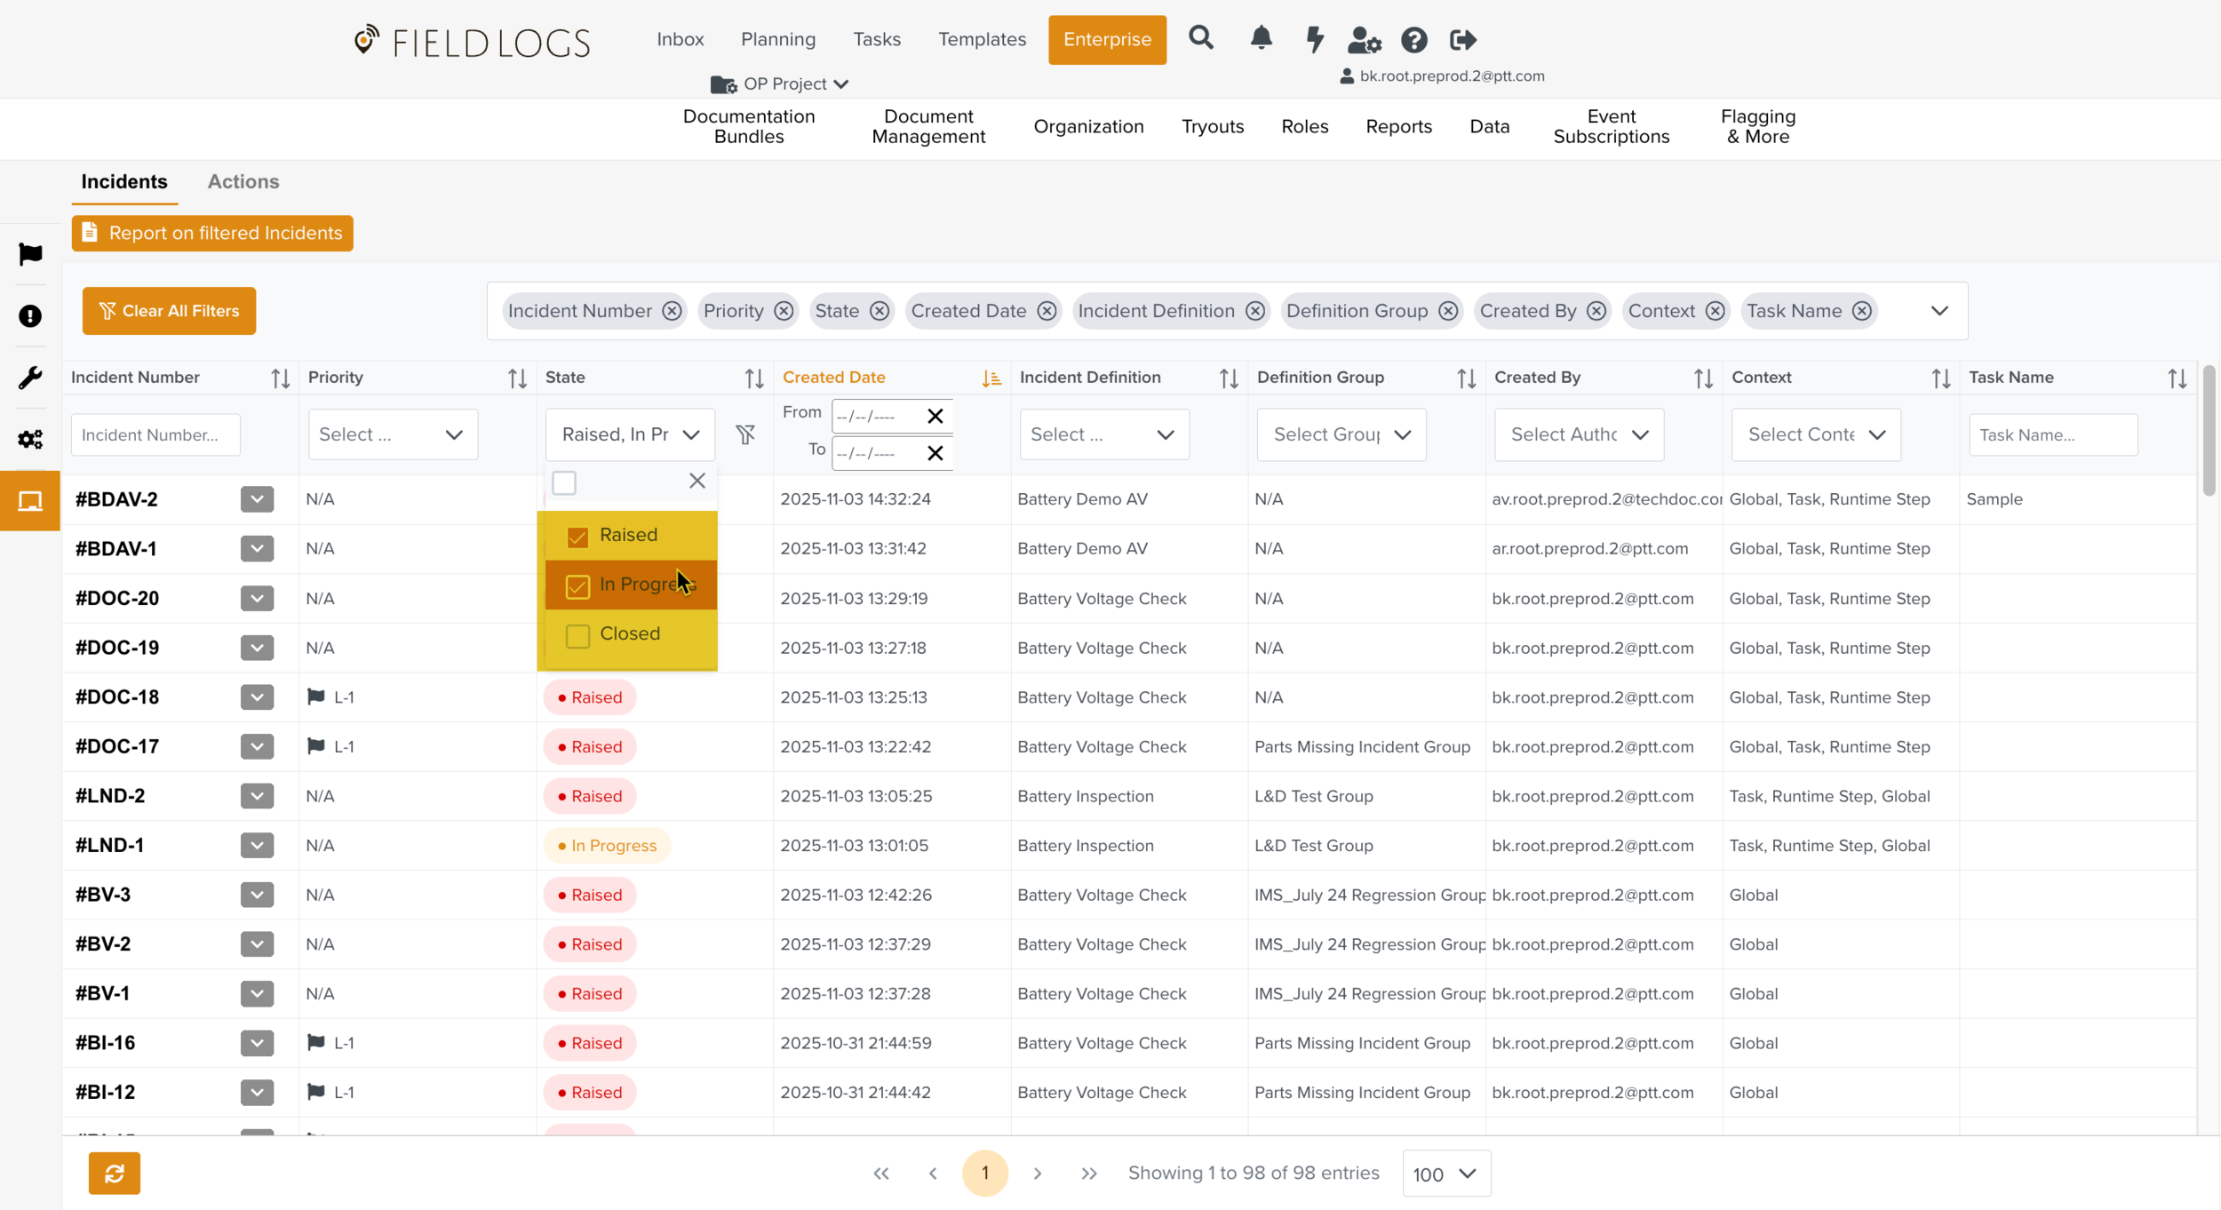This screenshot has width=2221, height=1210.
Task: Open the page size 100 dropdown
Action: point(1445,1174)
